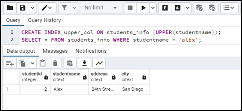
Task: Expand the filter options dropdown arrow
Action: click(74, 8)
